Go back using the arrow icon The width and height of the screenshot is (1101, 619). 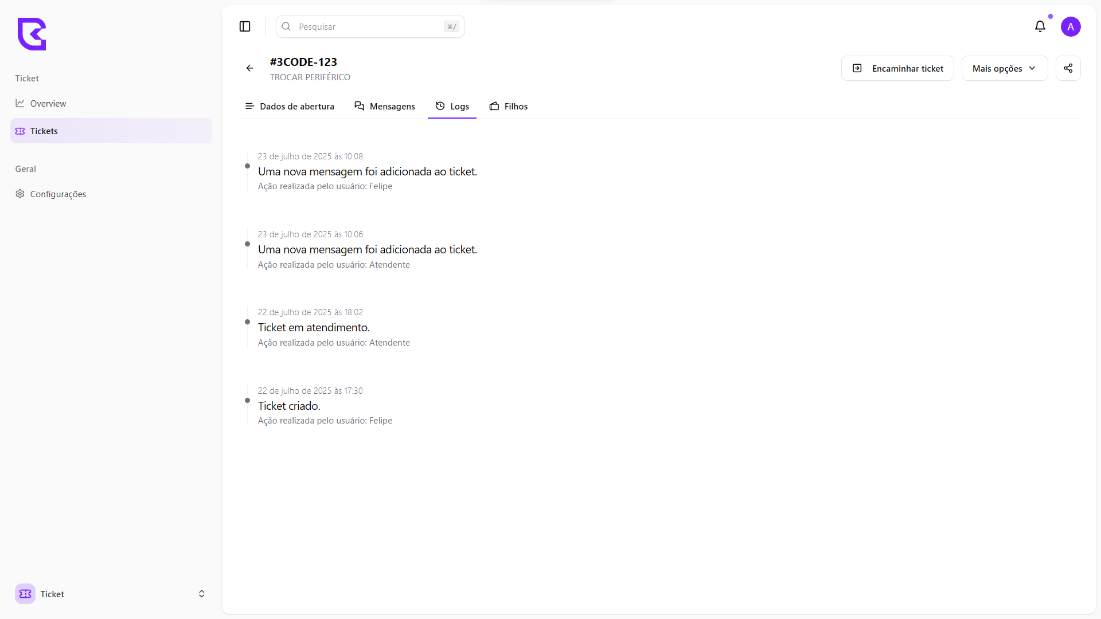[250, 68]
